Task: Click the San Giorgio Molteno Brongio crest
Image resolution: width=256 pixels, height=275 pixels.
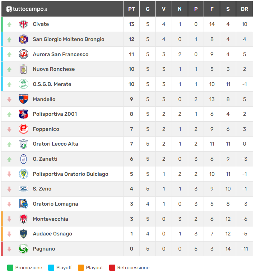Action: point(23,39)
